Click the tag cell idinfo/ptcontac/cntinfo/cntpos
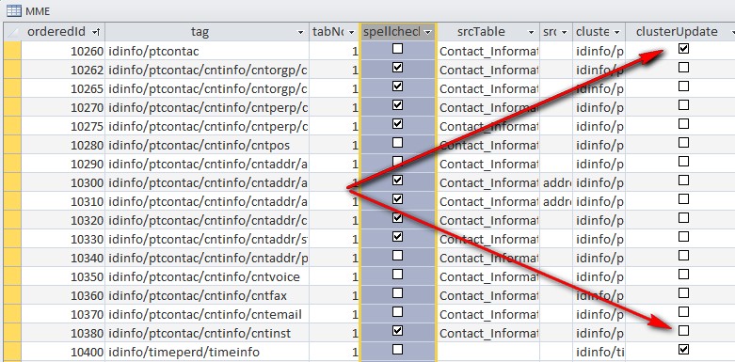This screenshot has height=362, width=735. point(207,145)
